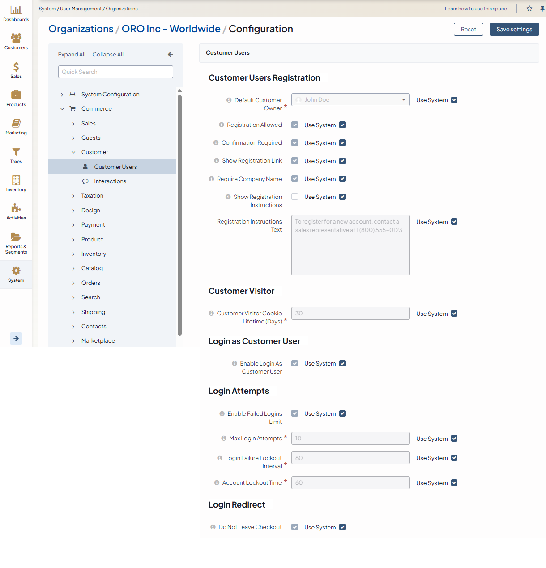Click the favorite star icon
The height and width of the screenshot is (568, 546).
pyautogui.click(x=529, y=9)
